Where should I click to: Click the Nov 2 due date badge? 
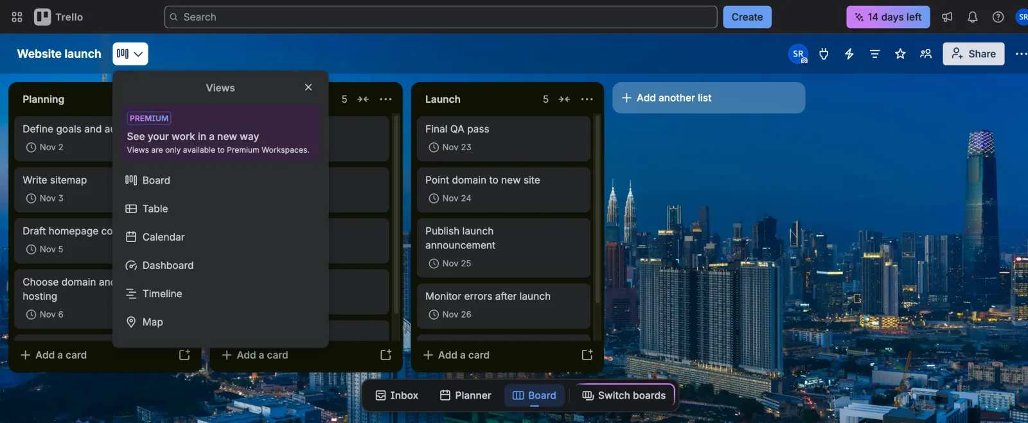(x=44, y=147)
